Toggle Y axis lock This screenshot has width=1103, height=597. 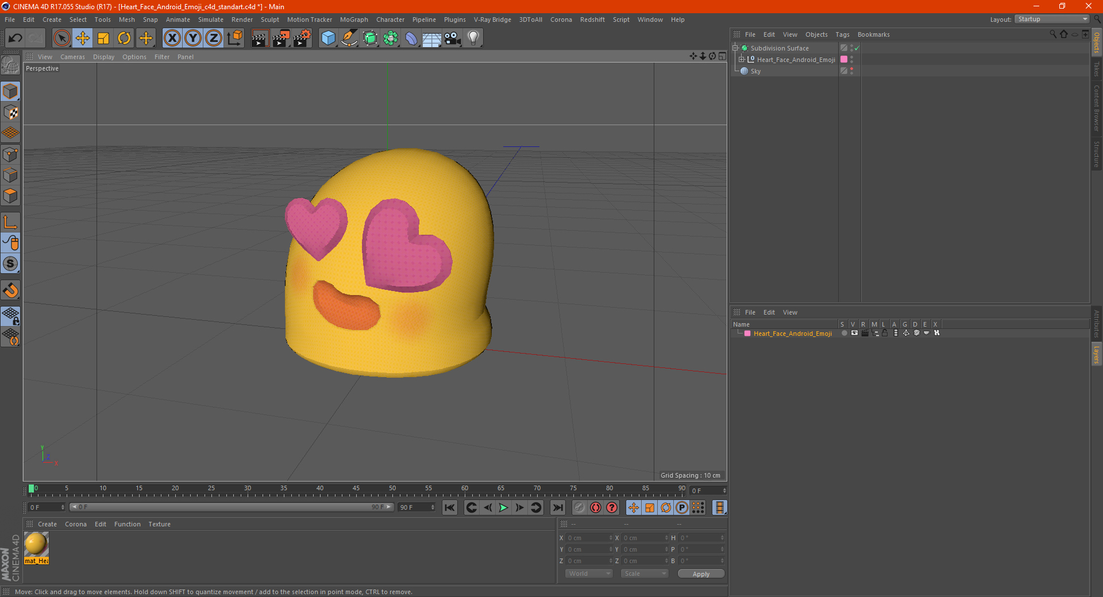coord(193,38)
